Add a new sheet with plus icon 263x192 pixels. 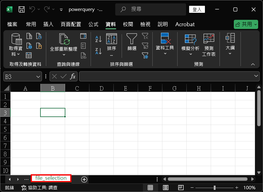pos(84,180)
